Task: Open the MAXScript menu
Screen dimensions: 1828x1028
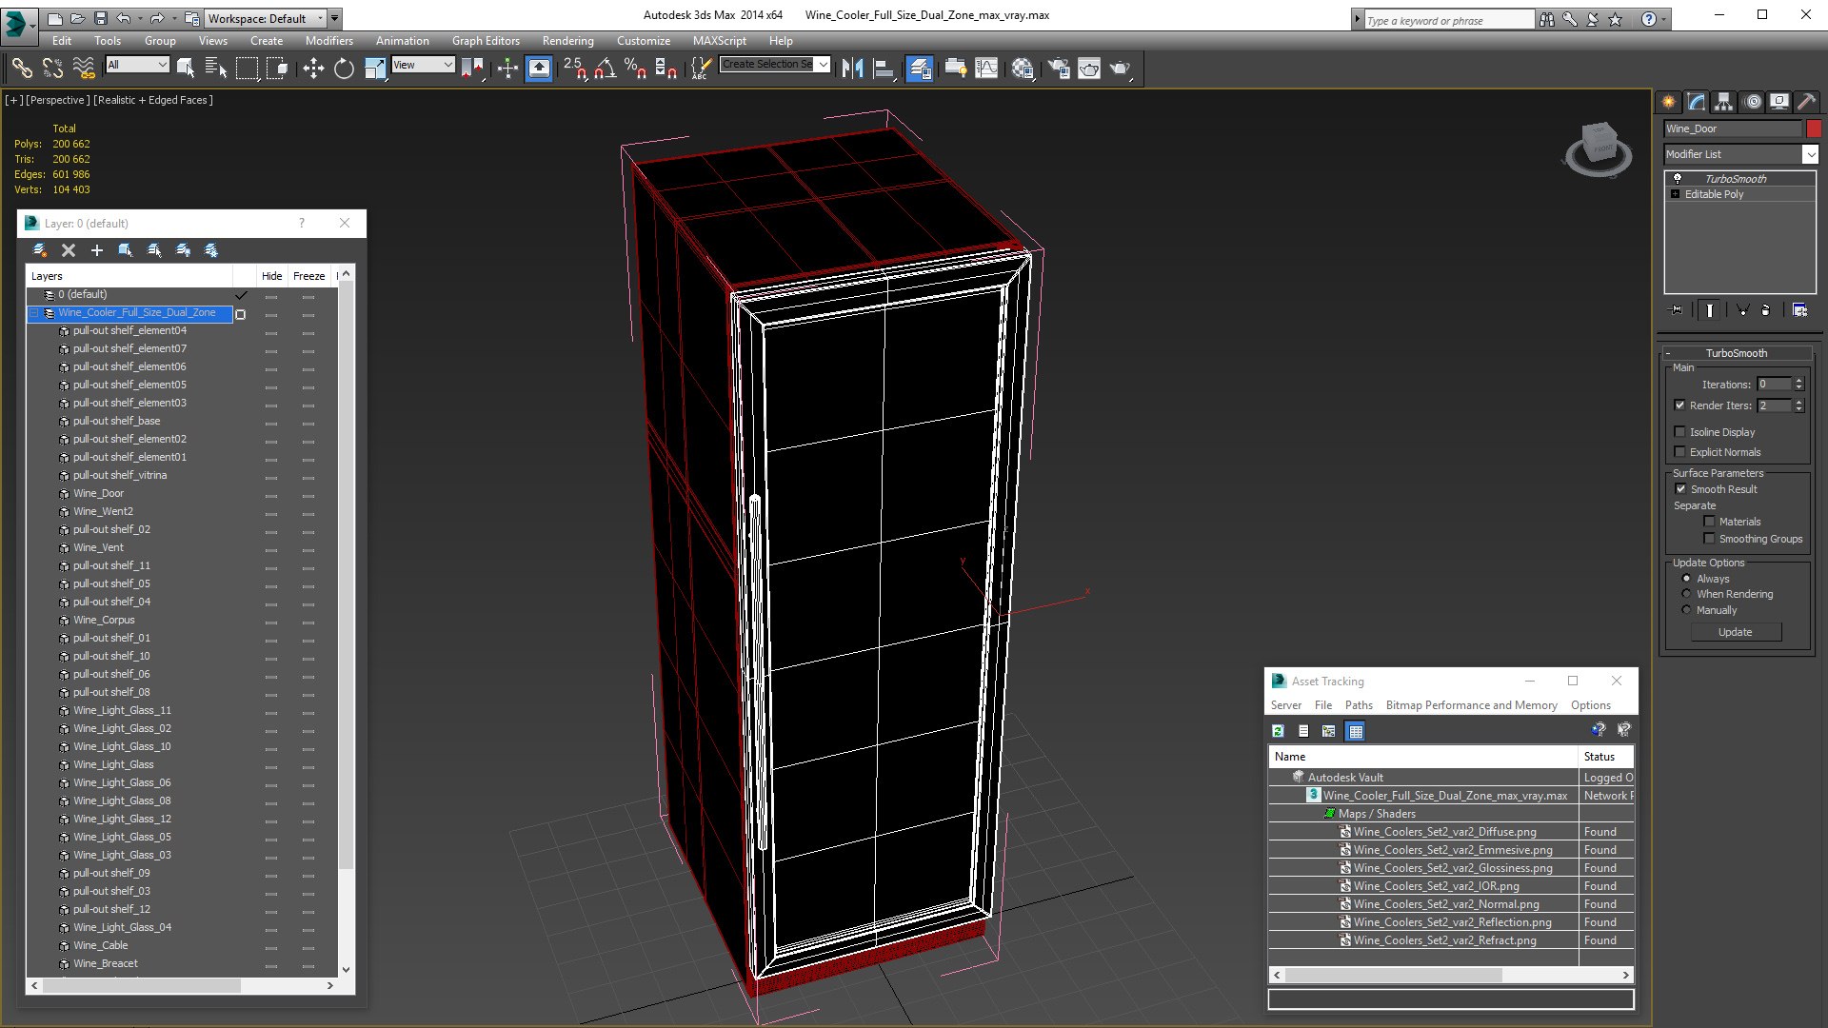Action: pos(719,41)
